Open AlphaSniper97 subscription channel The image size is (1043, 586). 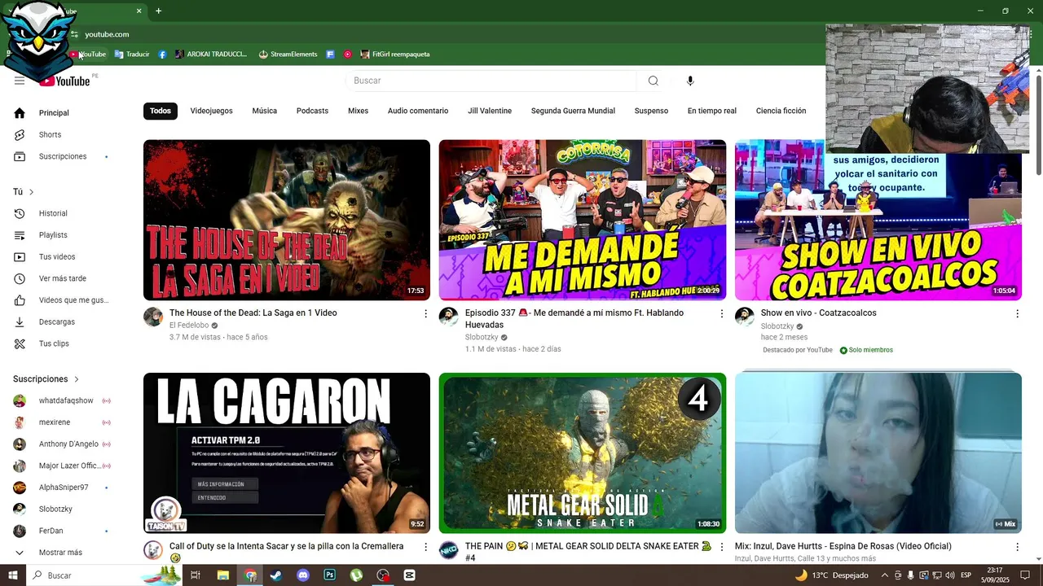click(x=65, y=488)
